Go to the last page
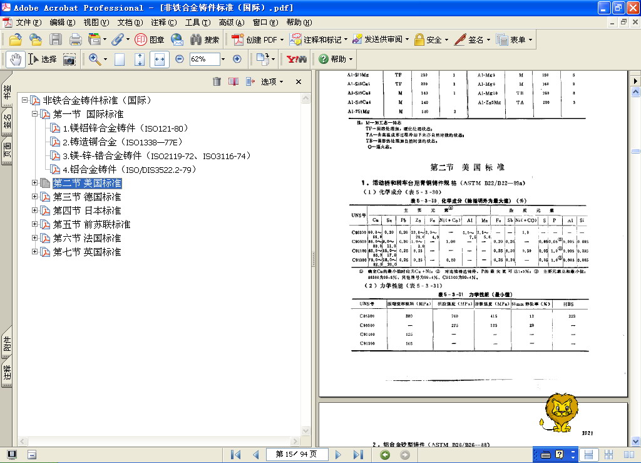This screenshot has width=641, height=463. click(358, 454)
